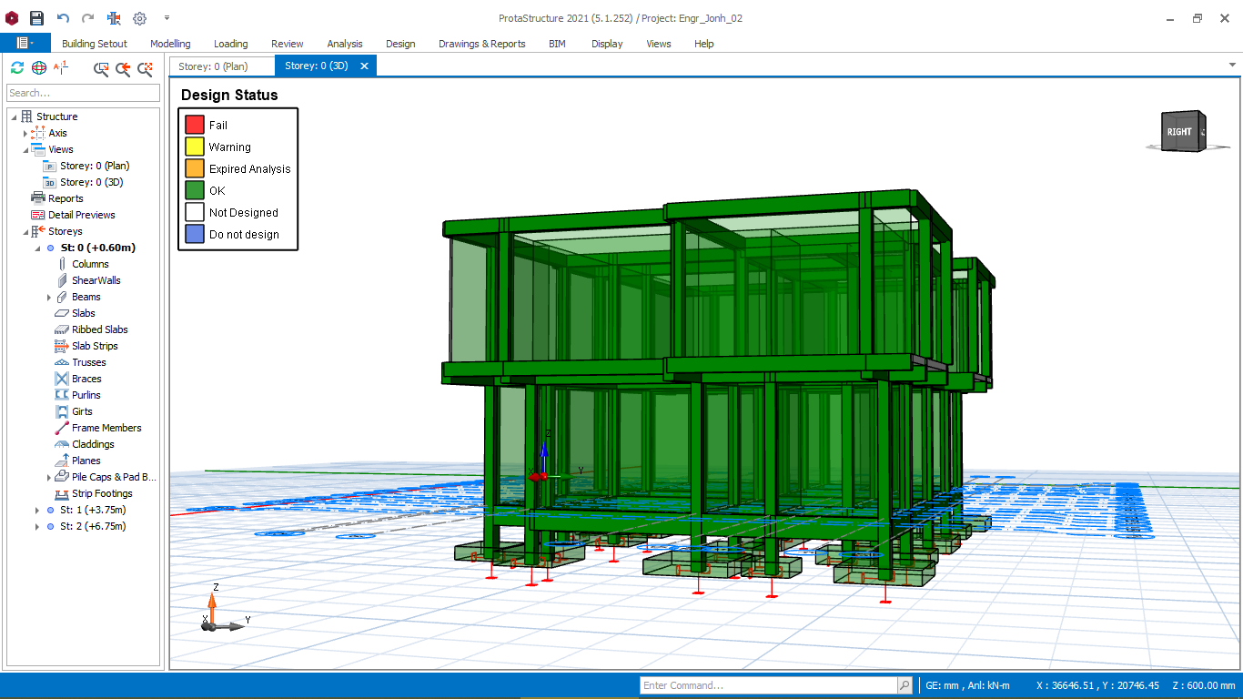Image resolution: width=1243 pixels, height=699 pixels.
Task: Open Reports in the structure tree
Action: [x=66, y=198]
